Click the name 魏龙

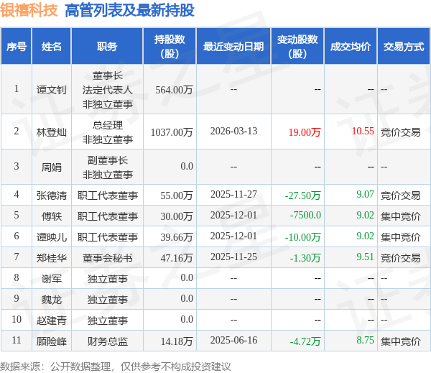pos(52,299)
